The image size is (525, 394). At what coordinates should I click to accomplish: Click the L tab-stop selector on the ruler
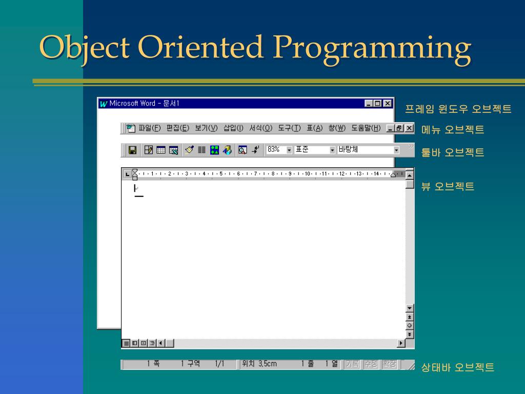[x=127, y=174]
